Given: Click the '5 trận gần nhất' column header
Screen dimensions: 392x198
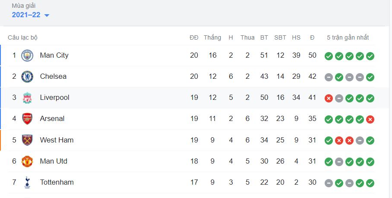Looking at the screenshot, I should [348, 37].
